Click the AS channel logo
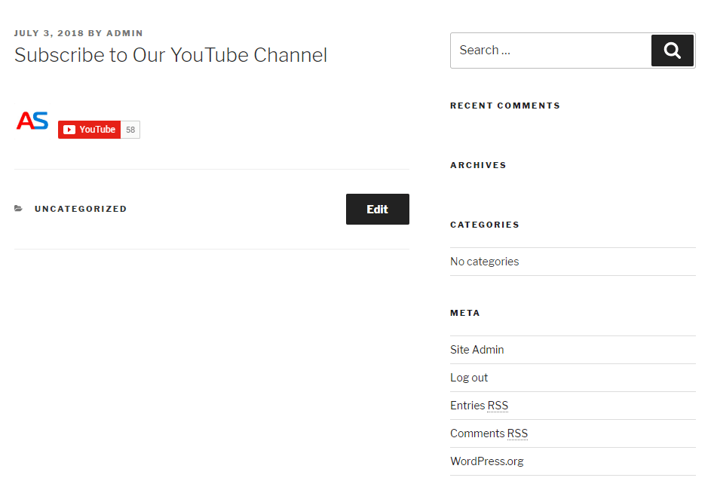Image resolution: width=714 pixels, height=487 pixels. click(32, 121)
